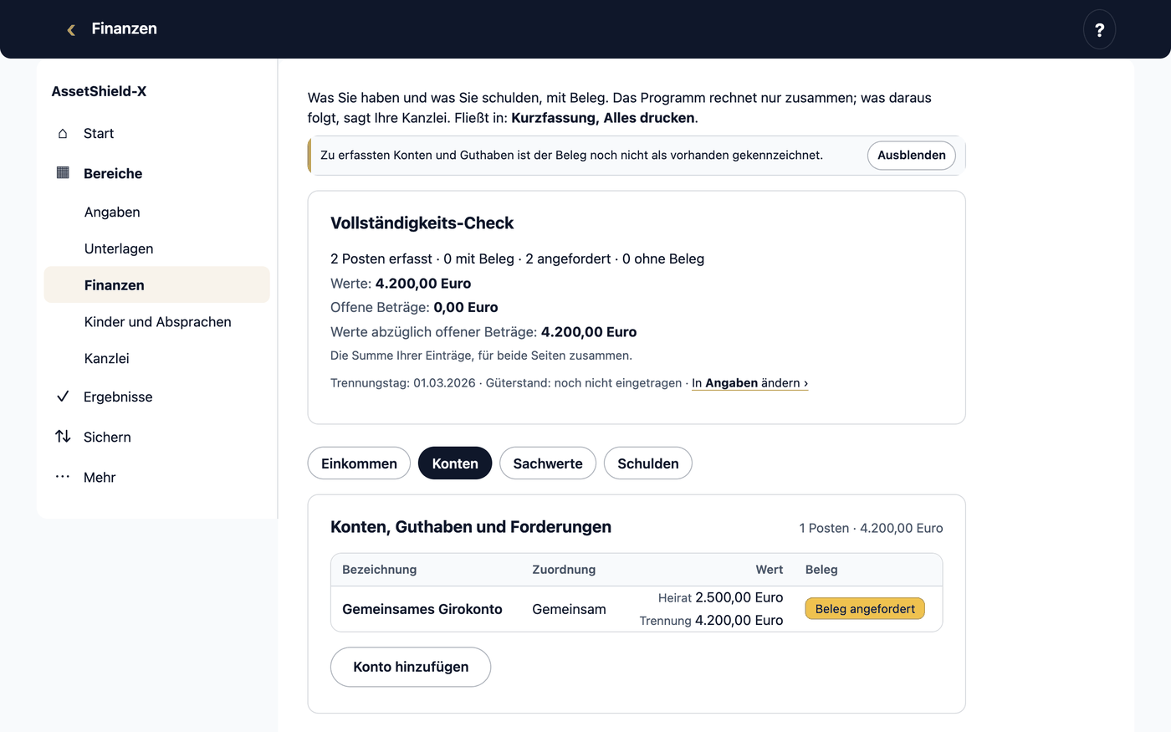Click the Beleg column header
This screenshot has height=732, width=1171.
click(821, 570)
